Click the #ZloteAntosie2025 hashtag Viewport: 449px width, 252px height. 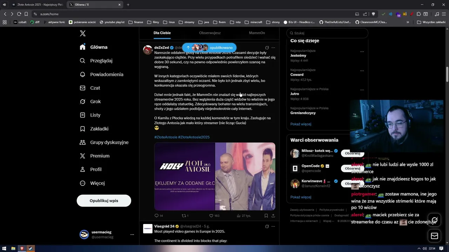pos(194,137)
